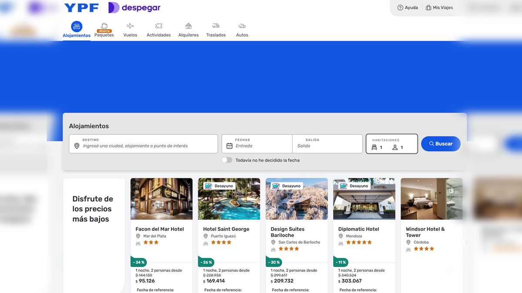Go to Mis Viajes
This screenshot has height=293, width=522.
439,8
